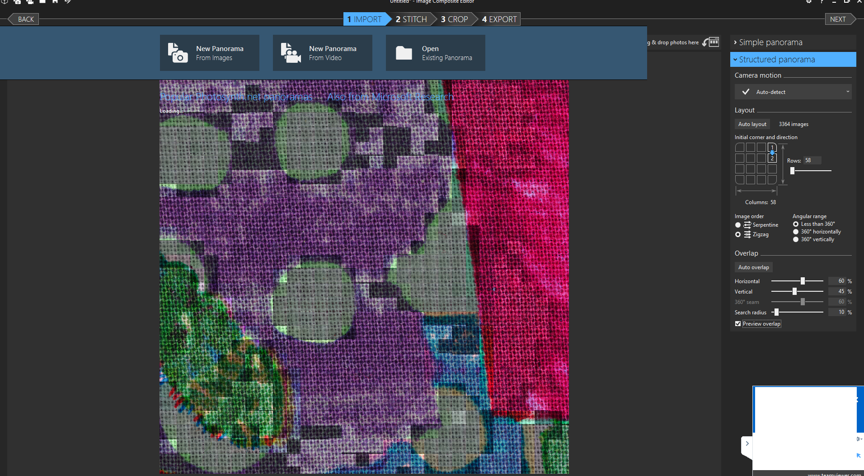Screen dimensions: 864x476
Task: Choose 360° horizontally angular range
Action: click(796, 232)
